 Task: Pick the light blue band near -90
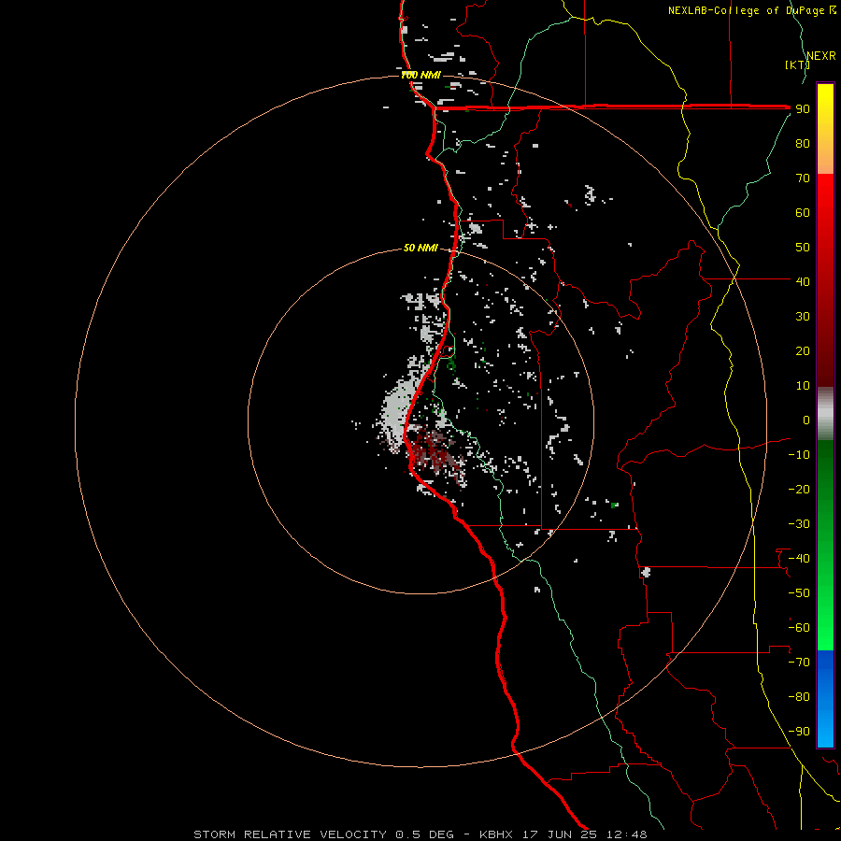825,732
